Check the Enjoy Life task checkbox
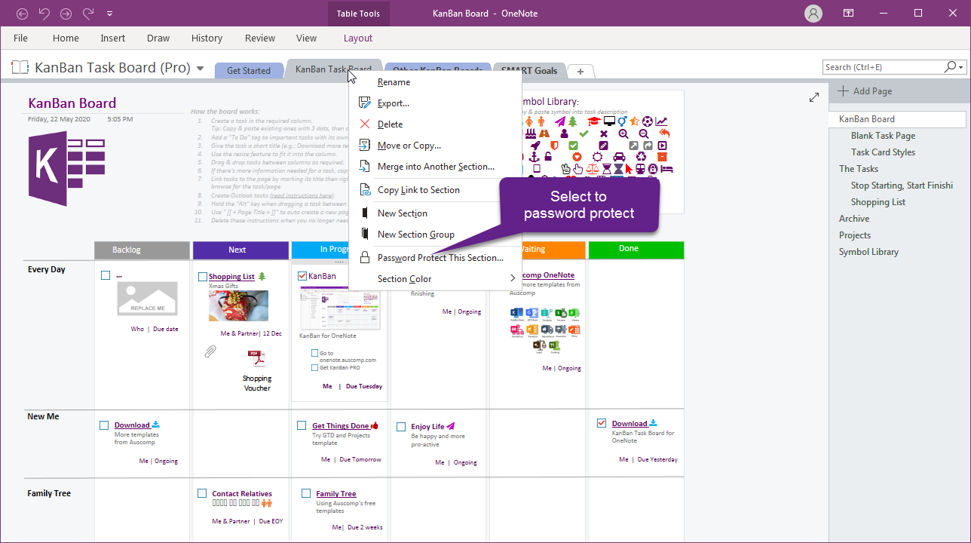971x543 pixels. pyautogui.click(x=401, y=427)
